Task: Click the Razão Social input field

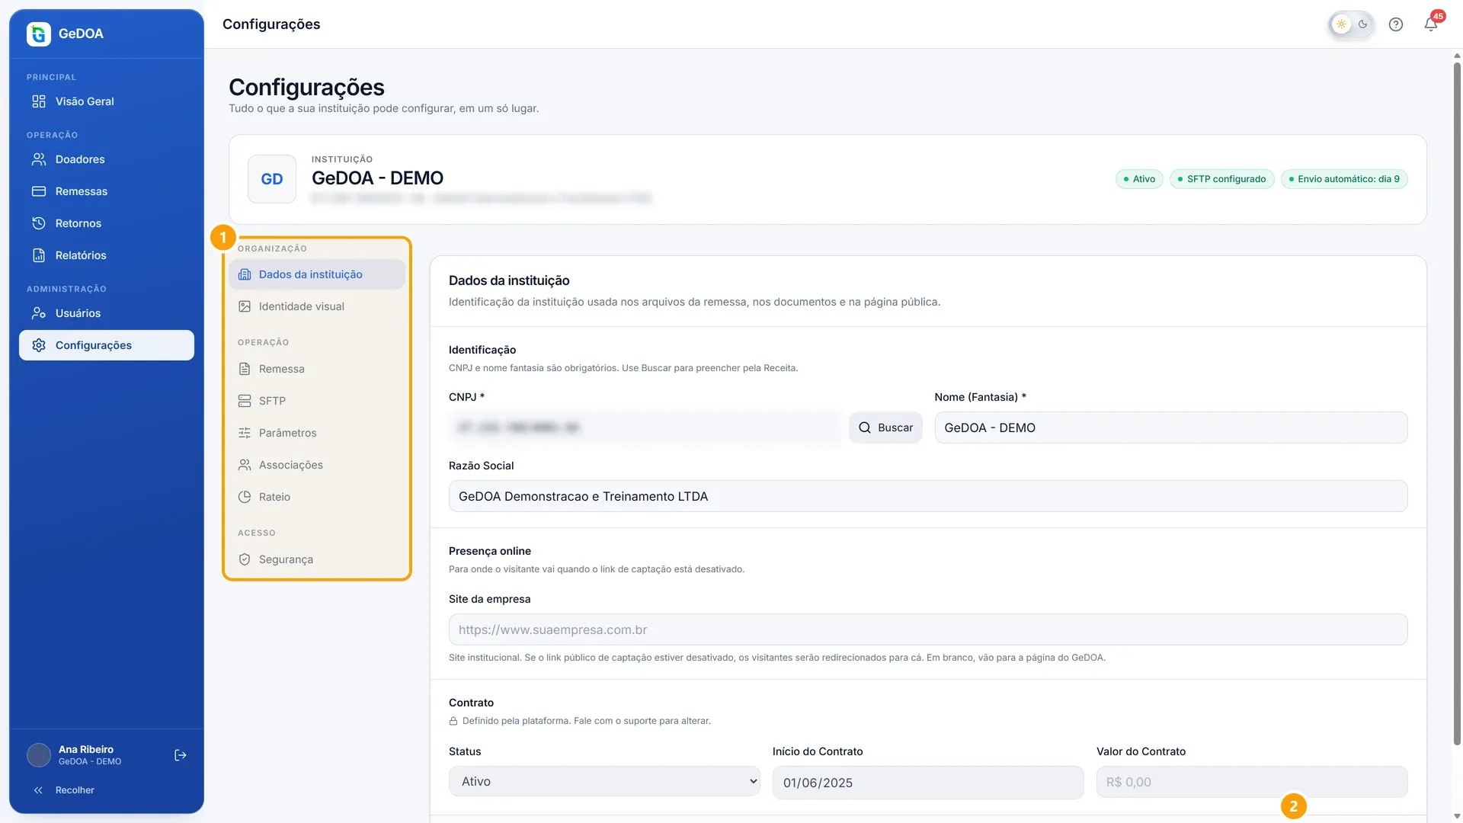Action: (928, 496)
